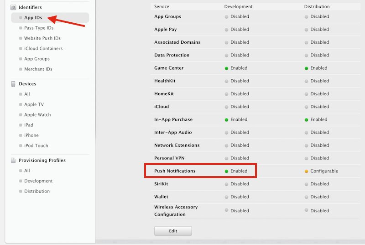Filter devices by Apple TV

34,104
